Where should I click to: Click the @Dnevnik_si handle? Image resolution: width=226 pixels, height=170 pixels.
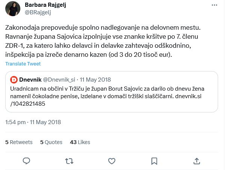click(x=59, y=80)
